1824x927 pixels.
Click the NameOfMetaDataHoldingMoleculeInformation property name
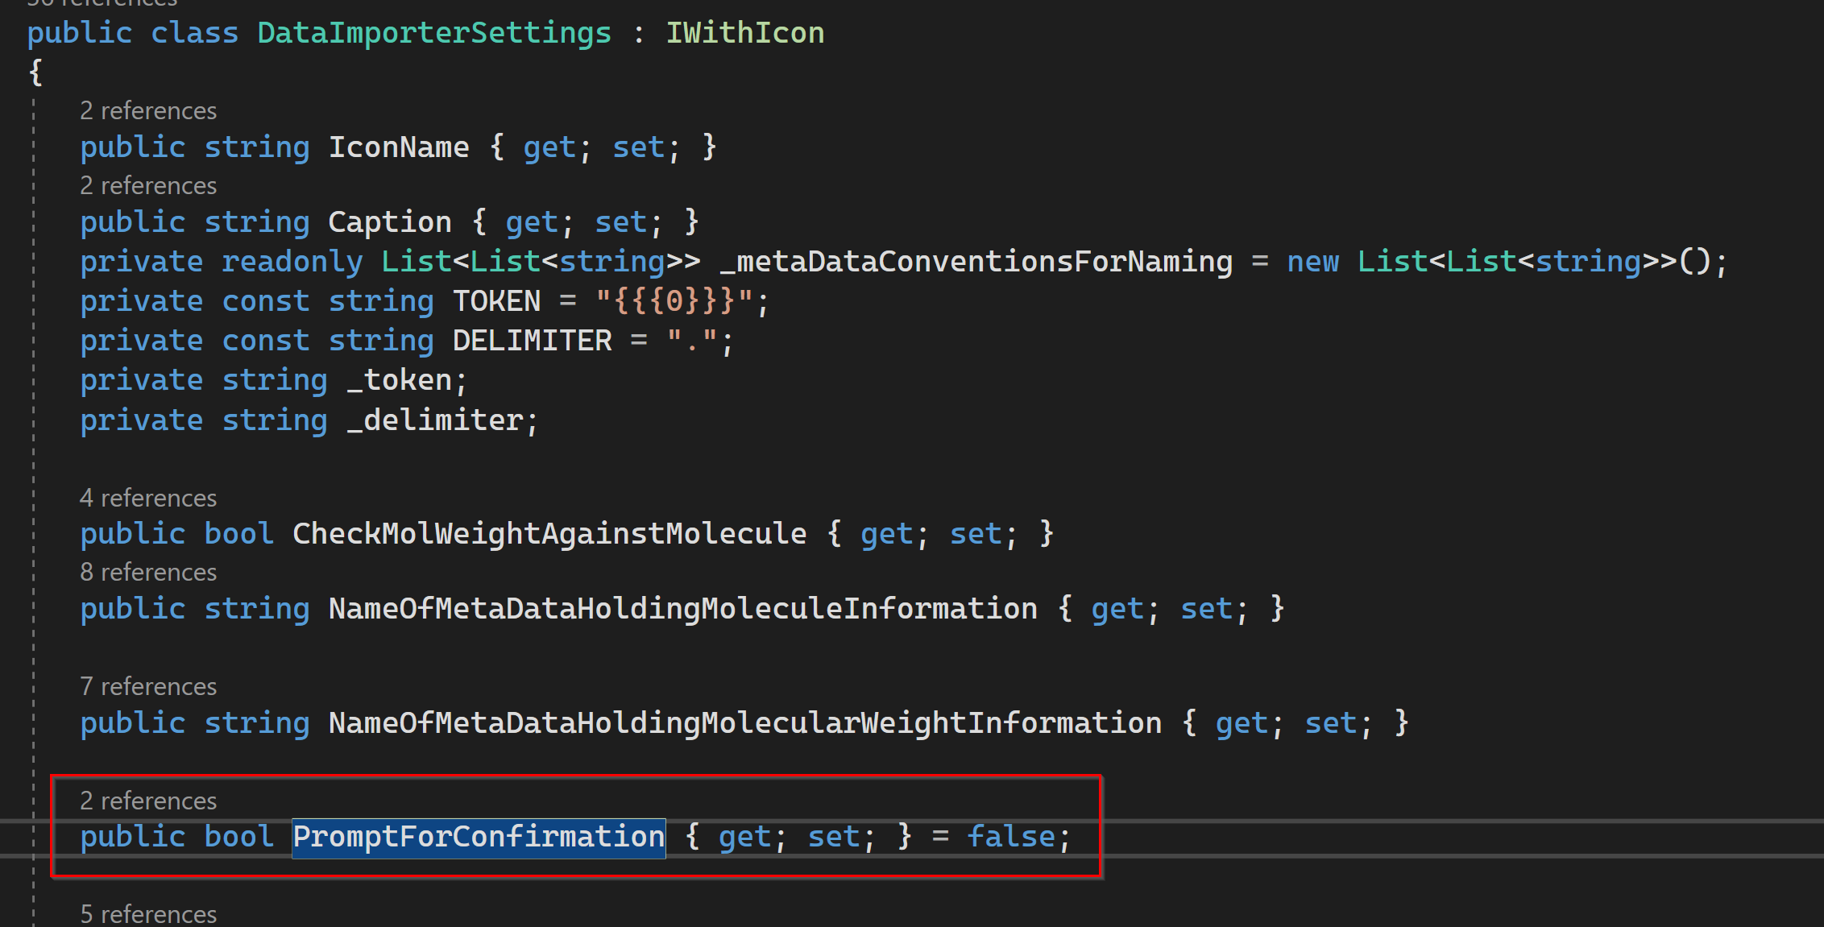click(x=683, y=609)
